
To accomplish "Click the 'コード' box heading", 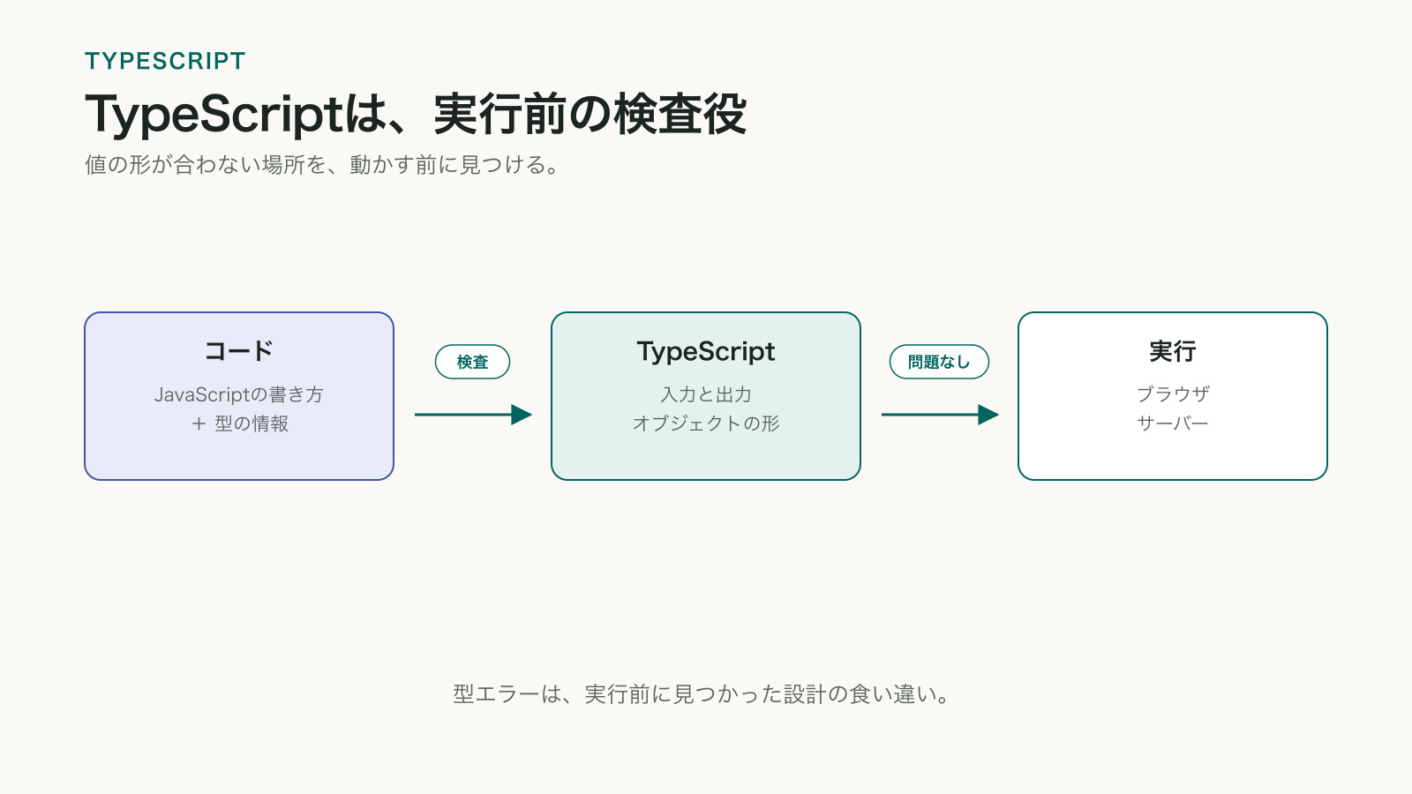I will tap(239, 351).
